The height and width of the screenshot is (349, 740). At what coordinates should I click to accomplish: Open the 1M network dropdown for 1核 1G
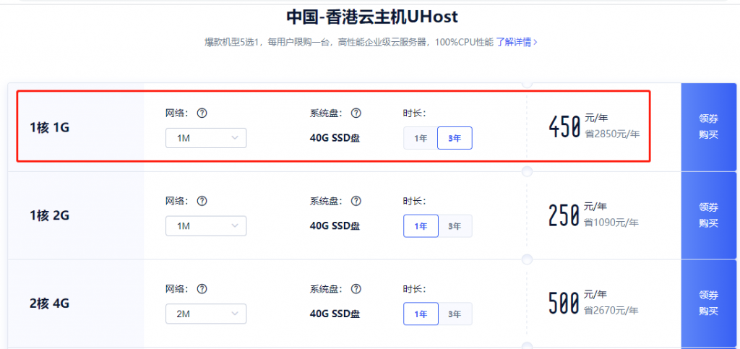(206, 138)
